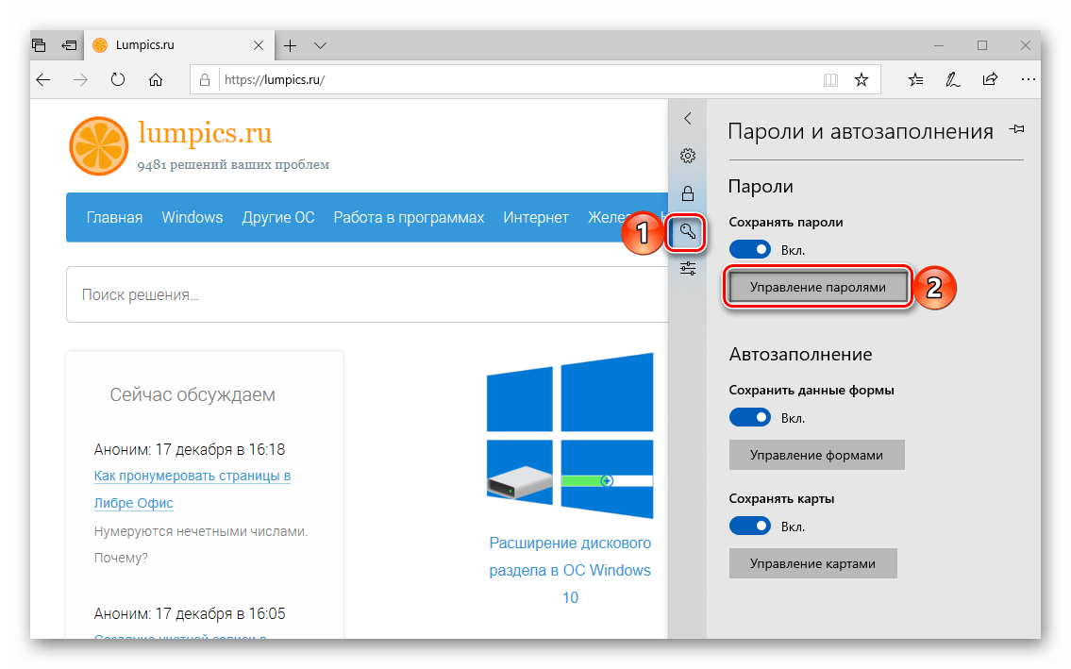
Task: Open the Интернет menu item
Action: coord(536,217)
